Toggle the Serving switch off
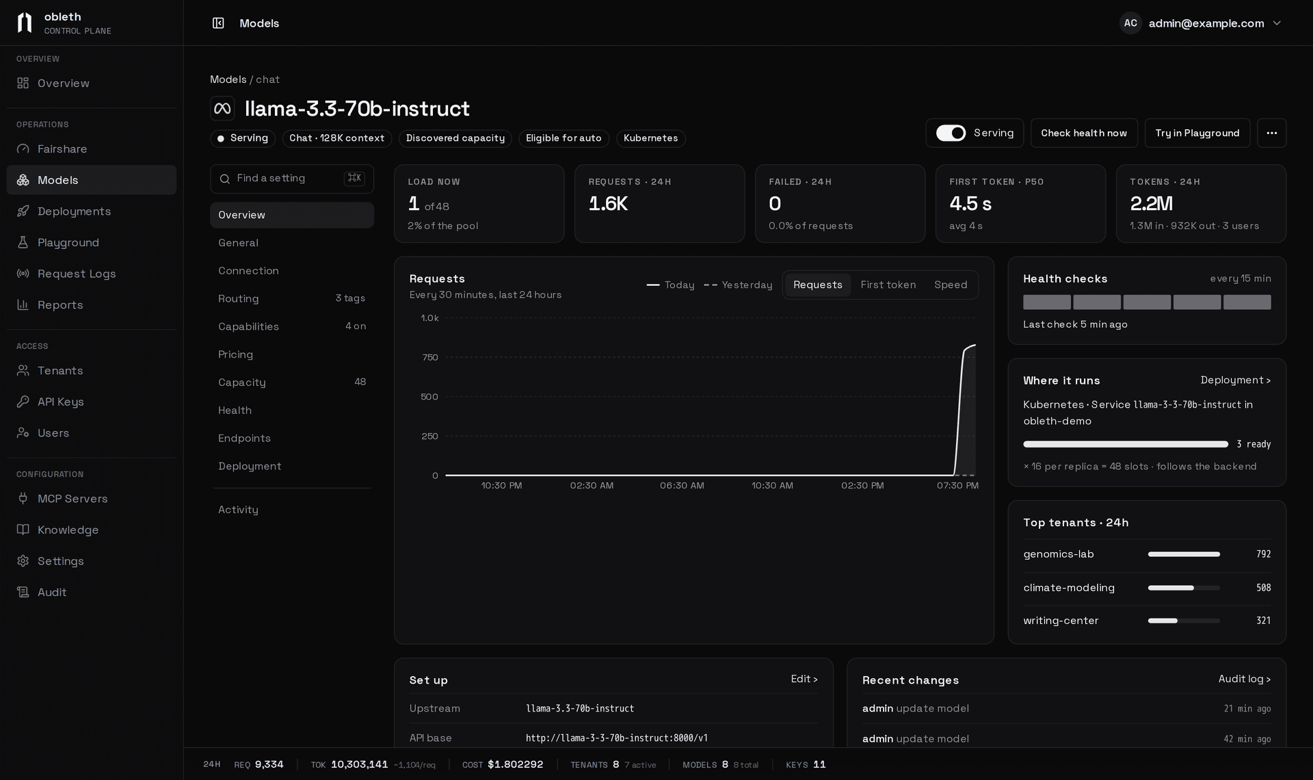Image resolution: width=1313 pixels, height=780 pixels. tap(951, 133)
